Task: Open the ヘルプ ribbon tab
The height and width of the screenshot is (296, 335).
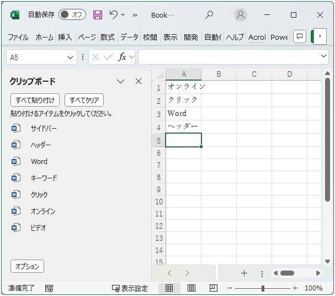Action: tap(235, 37)
